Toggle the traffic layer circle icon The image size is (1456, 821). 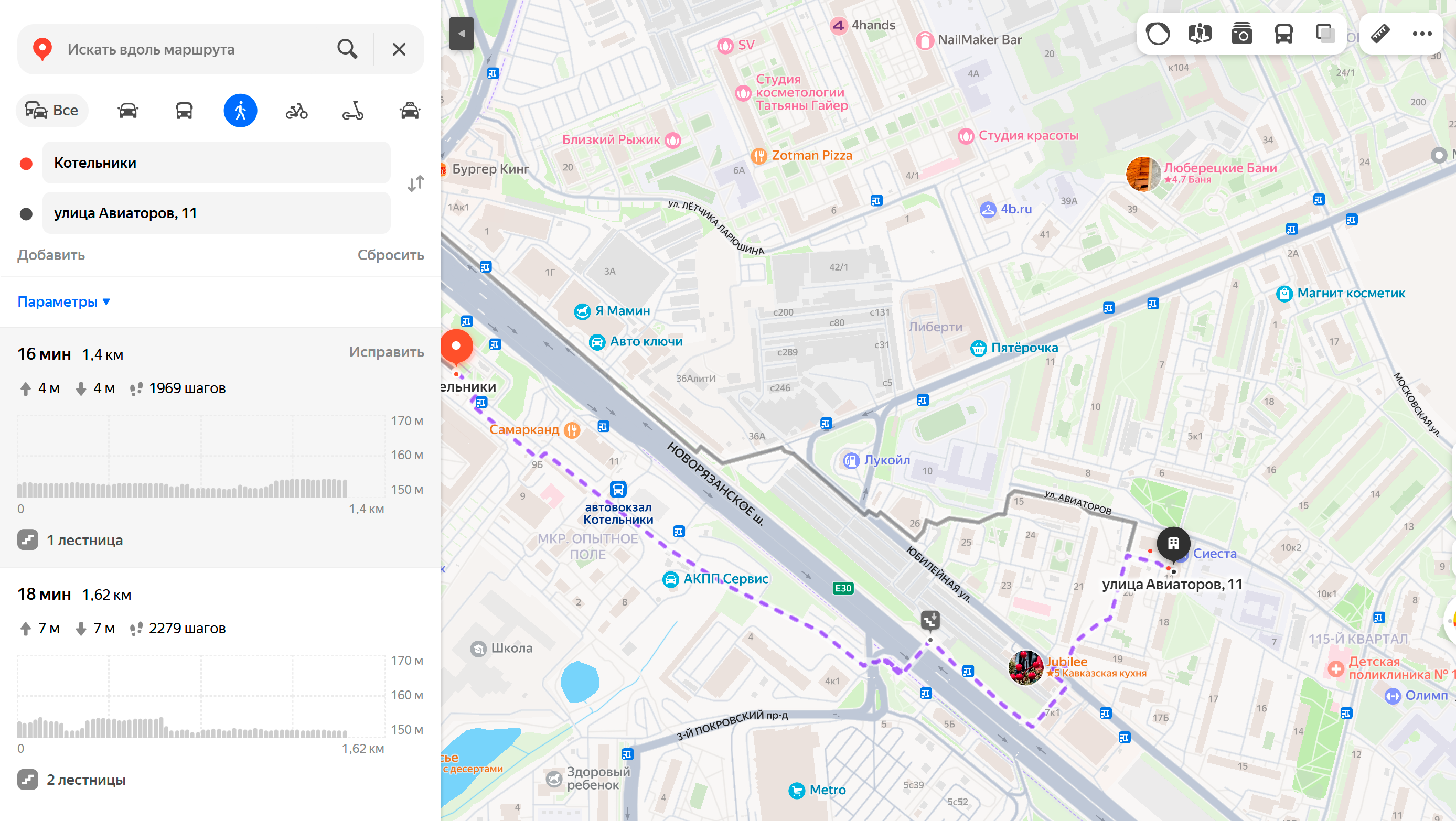pos(1158,34)
